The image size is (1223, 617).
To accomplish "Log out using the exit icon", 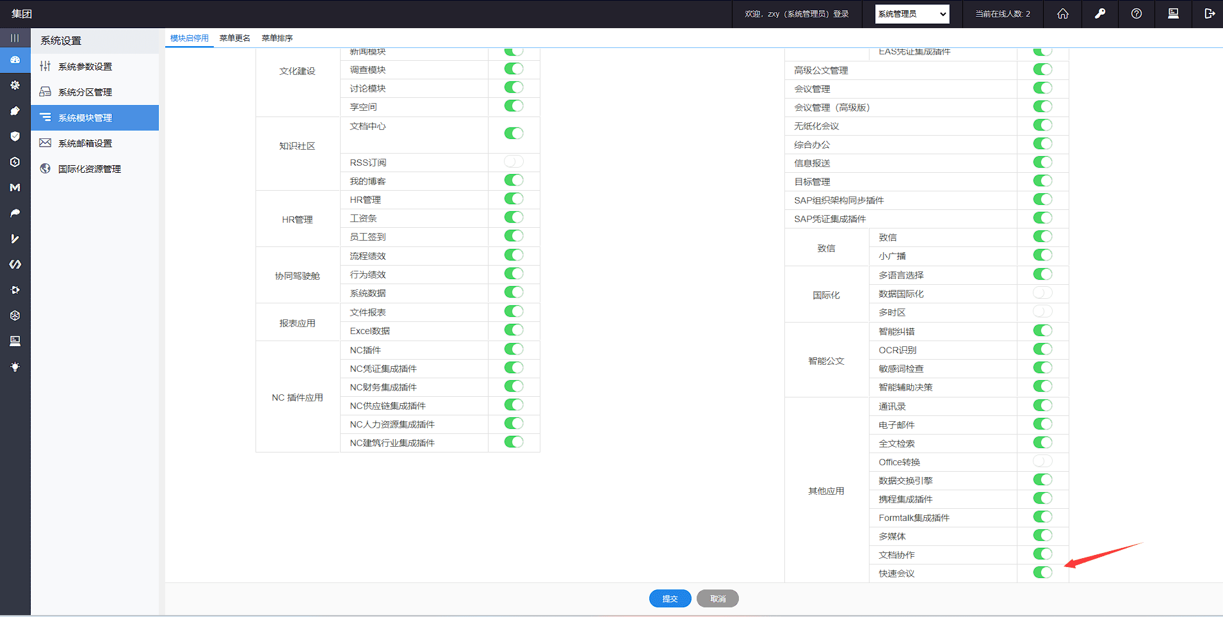I will (1210, 13).
